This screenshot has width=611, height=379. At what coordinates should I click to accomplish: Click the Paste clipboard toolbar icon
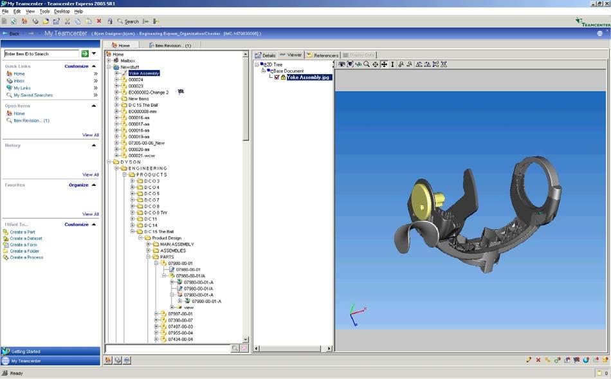point(89,21)
